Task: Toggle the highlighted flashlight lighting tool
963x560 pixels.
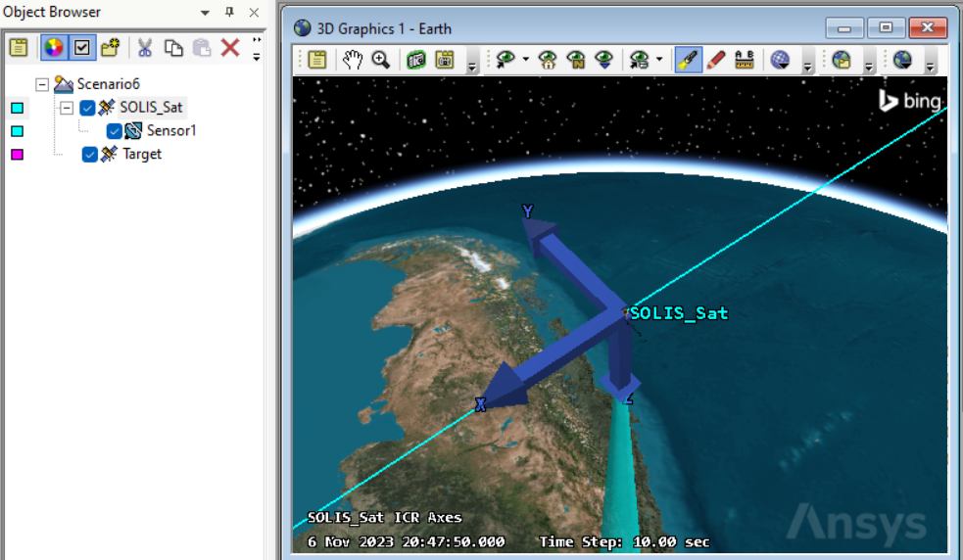Action: 688,60
